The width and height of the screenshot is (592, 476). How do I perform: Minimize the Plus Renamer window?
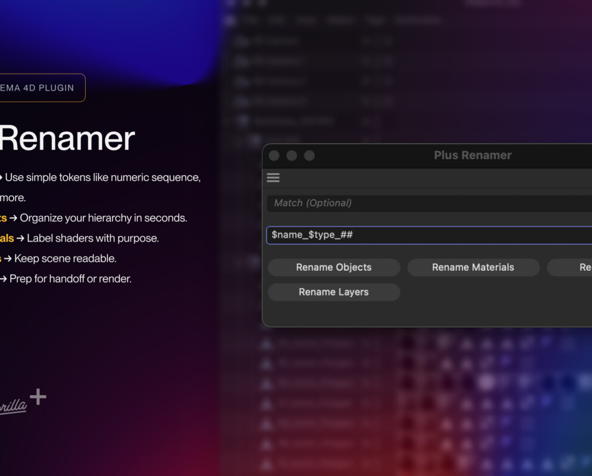pyautogui.click(x=292, y=156)
